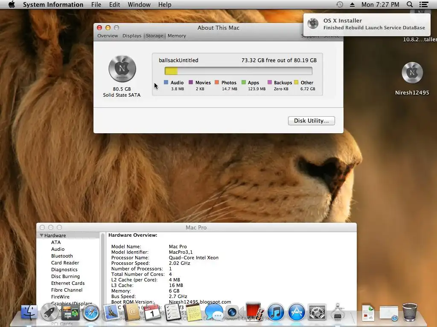Viewport: 437px width, 327px height.
Task: Open iTunes music note in Dock
Action: point(276,312)
